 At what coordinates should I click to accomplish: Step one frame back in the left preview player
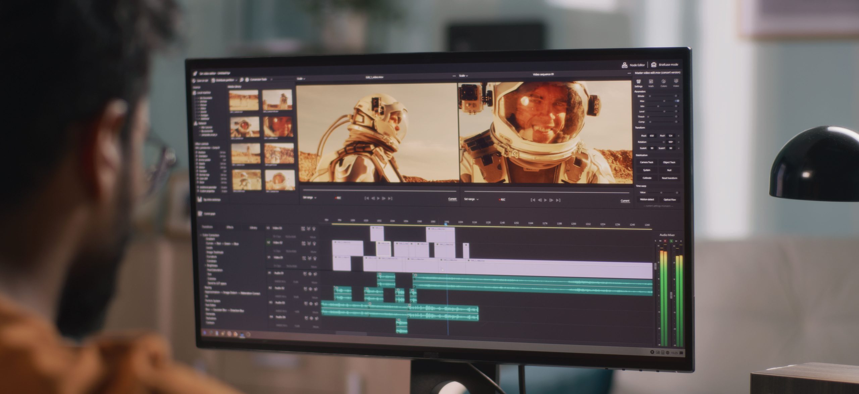pyautogui.click(x=373, y=198)
